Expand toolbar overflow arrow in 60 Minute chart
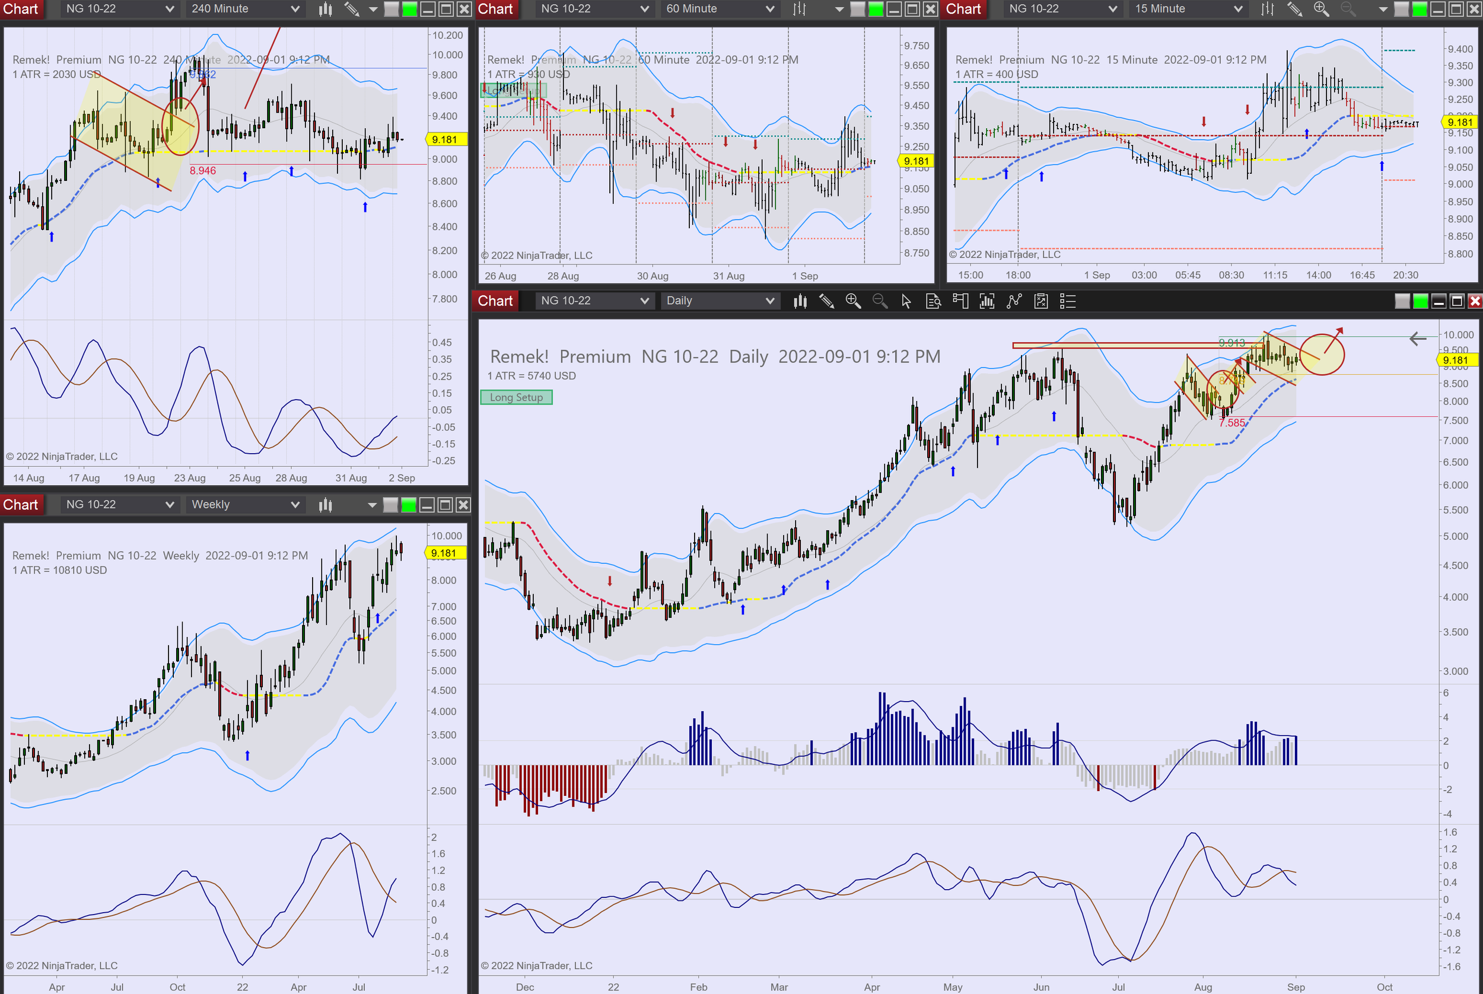Viewport: 1483px width, 994px height. coord(839,9)
